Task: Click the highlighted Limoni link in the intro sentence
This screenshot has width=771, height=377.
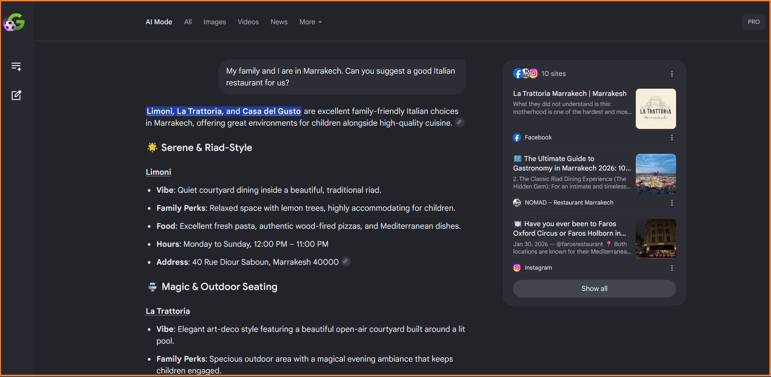Action: [159, 111]
